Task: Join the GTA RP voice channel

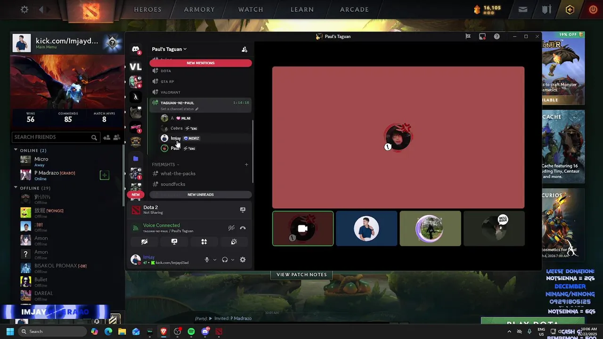Action: point(200,81)
